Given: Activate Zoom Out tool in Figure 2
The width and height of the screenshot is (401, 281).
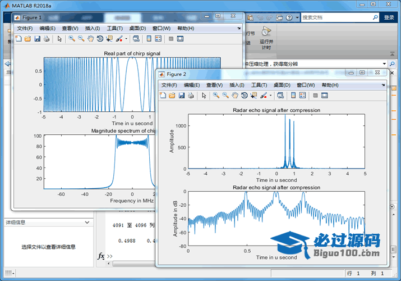Looking at the screenshot, I should pyautogui.click(x=225, y=96).
